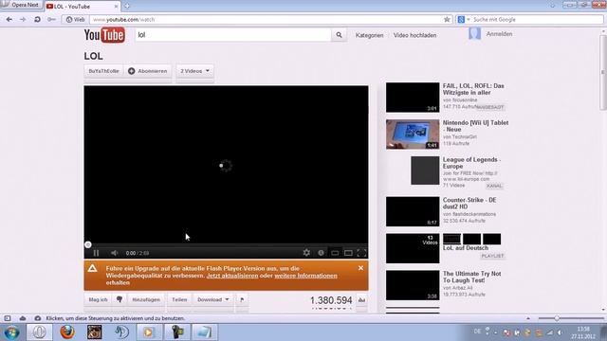Open League of Legends - Europe channel
The width and height of the screenshot is (607, 341).
[471, 163]
